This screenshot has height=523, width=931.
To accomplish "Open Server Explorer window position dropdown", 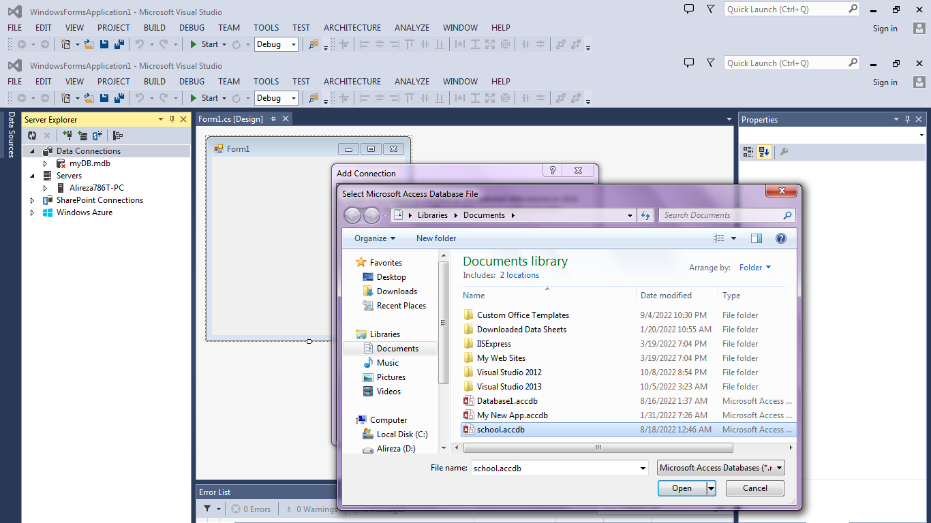I will tap(161, 119).
